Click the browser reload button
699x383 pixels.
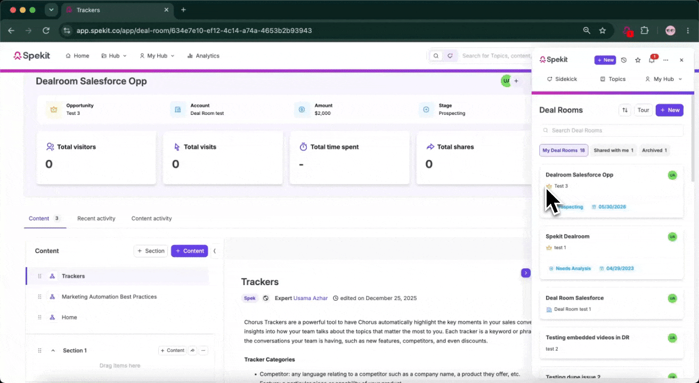tap(46, 31)
